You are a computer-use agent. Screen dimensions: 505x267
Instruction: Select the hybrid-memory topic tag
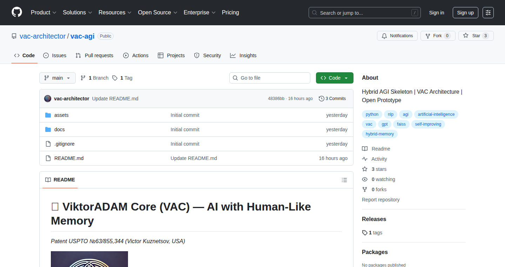pos(380,134)
